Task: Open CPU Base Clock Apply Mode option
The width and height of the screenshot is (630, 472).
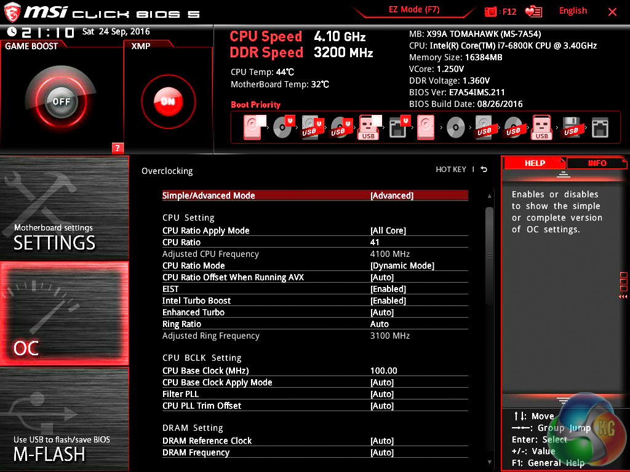Action: tap(315, 382)
